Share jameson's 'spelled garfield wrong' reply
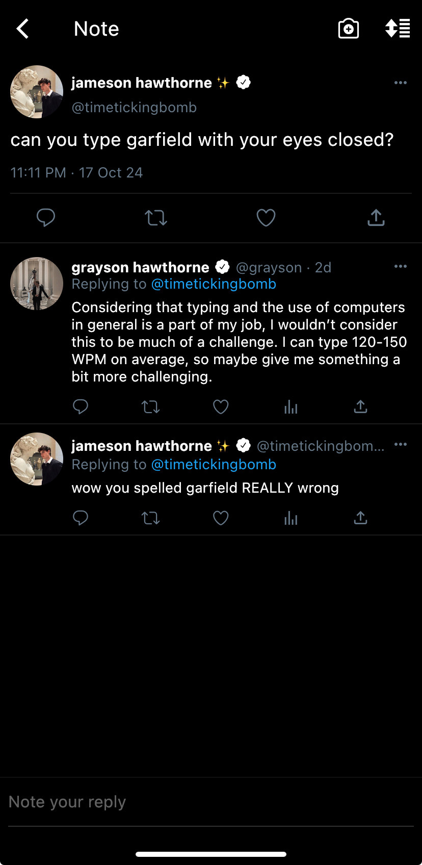422x865 pixels. tap(360, 518)
